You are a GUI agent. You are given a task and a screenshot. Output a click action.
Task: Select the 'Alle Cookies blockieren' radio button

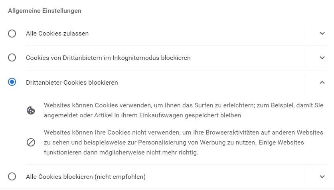(x=12, y=176)
